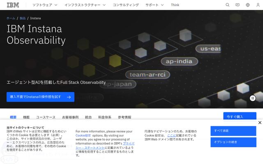Expand the インフラストラクチャー menu
The image size is (263, 164).
point(85,5)
